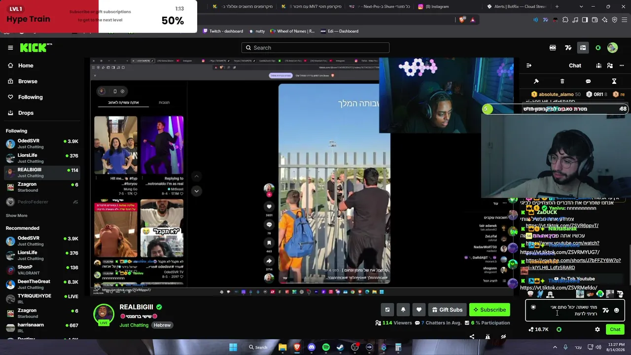This screenshot has height=355, width=631.
Task: Toggle the crossed-eye hide icon
Action: tap(503, 337)
